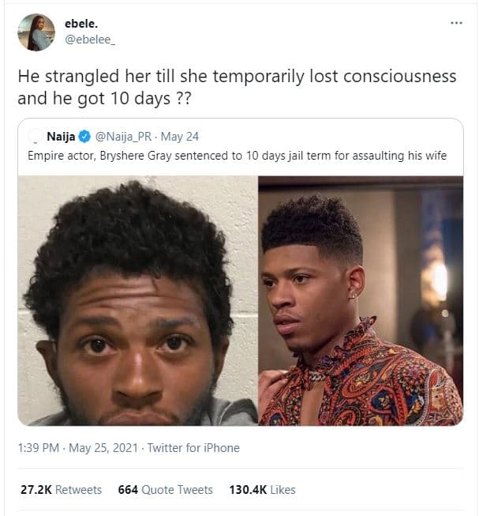Click the 27.2K retweet count number
The height and width of the screenshot is (516, 479).
click(x=36, y=490)
